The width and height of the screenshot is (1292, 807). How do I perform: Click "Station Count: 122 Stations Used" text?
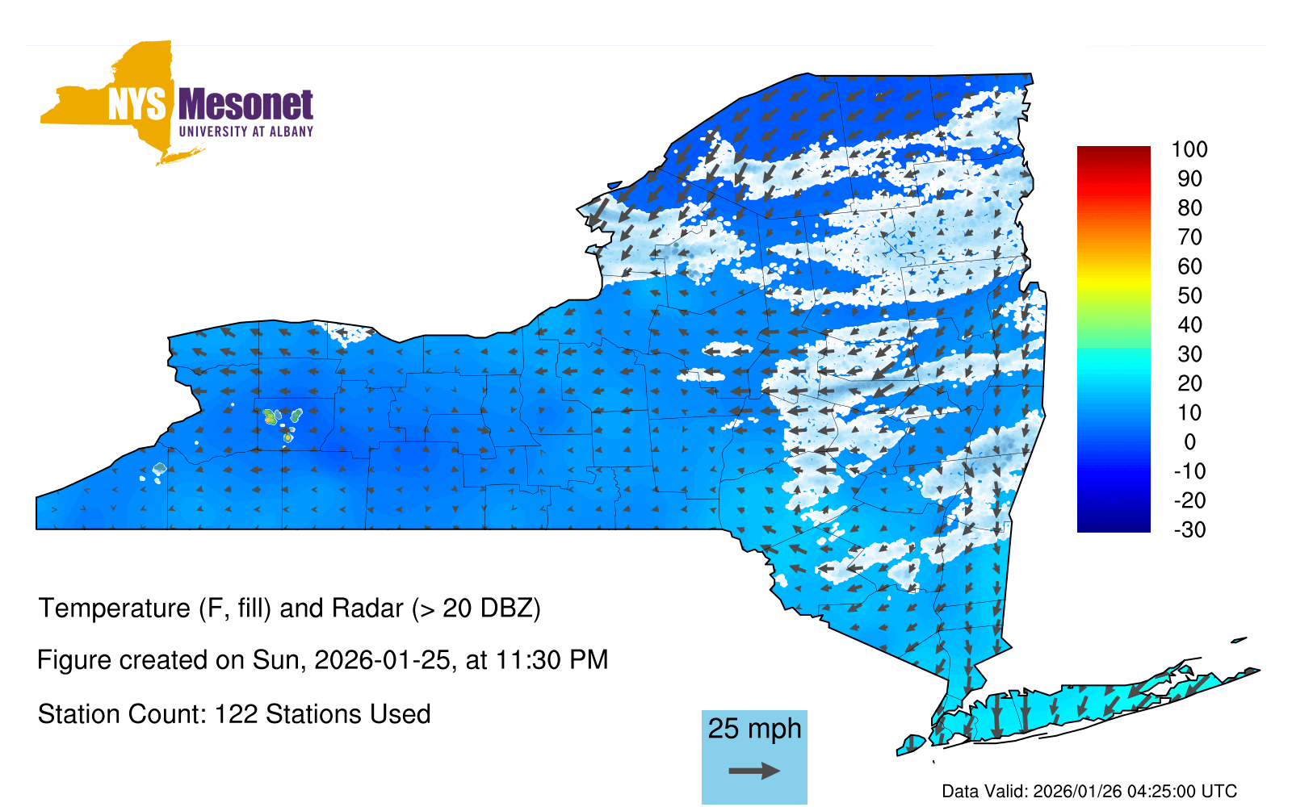pyautogui.click(x=234, y=714)
